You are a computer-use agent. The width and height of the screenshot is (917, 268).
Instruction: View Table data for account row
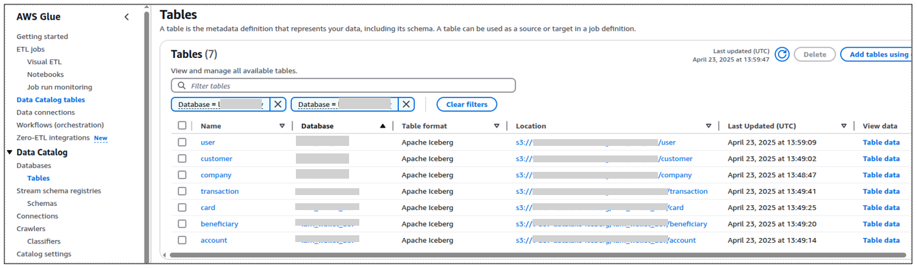(881, 241)
